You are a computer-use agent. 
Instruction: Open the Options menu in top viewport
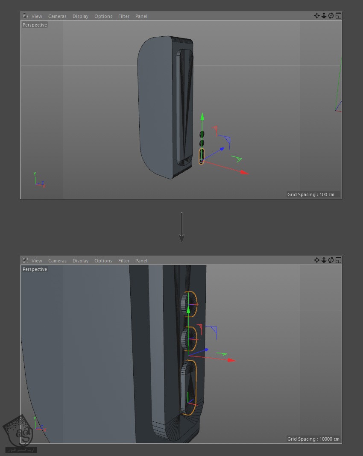103,16
